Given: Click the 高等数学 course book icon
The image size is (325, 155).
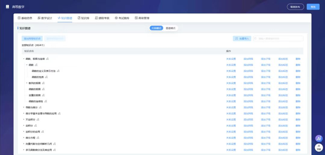Looking at the screenshot, I should click(x=8, y=7).
